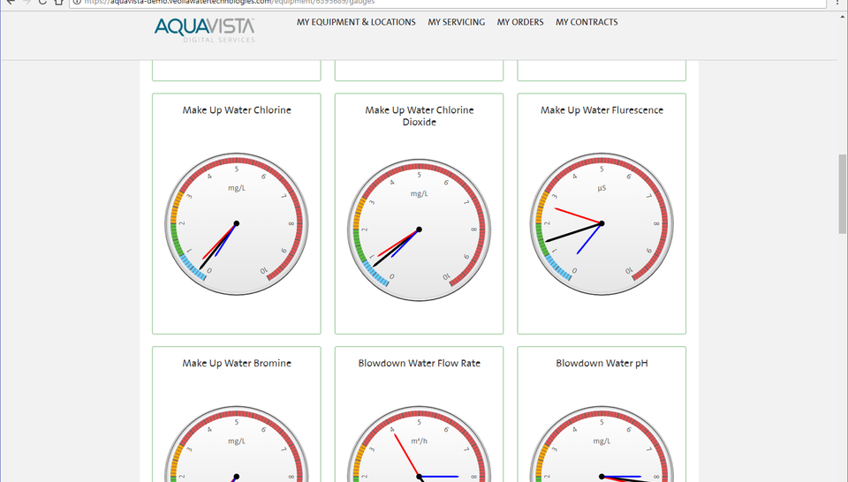Select the Blowdown Water pH gauge

point(602,444)
